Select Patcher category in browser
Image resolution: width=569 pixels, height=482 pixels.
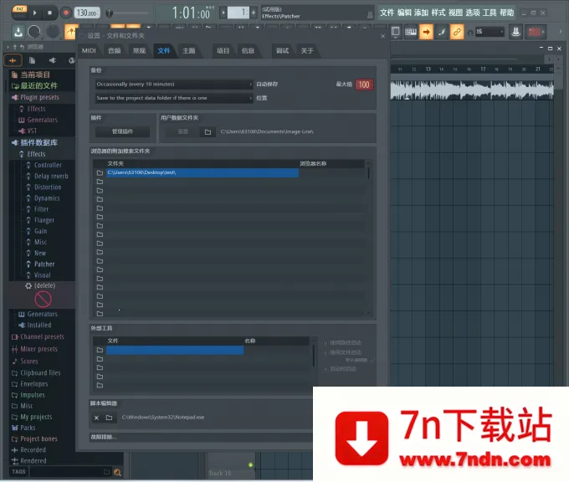click(x=44, y=264)
